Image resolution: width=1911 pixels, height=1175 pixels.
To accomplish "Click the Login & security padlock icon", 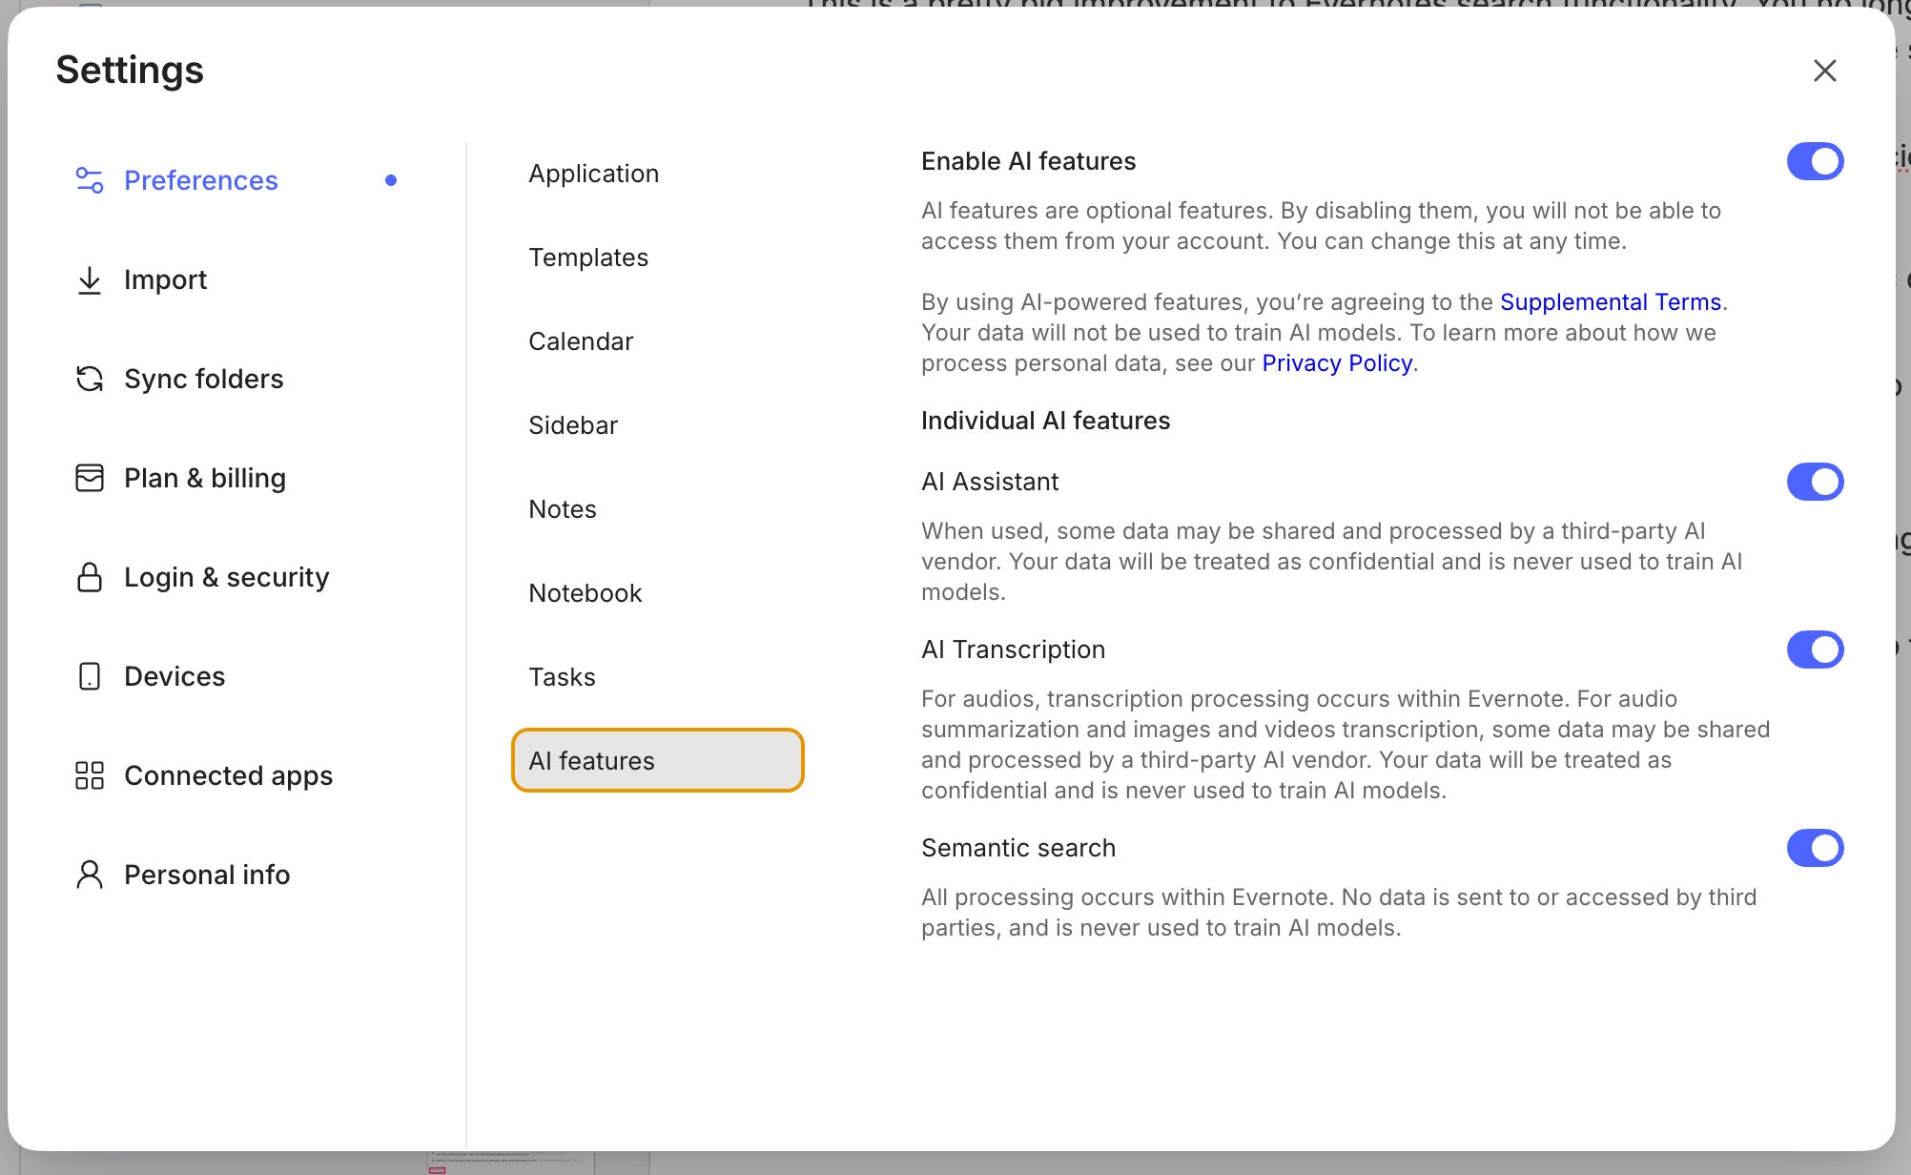I will click(x=90, y=577).
